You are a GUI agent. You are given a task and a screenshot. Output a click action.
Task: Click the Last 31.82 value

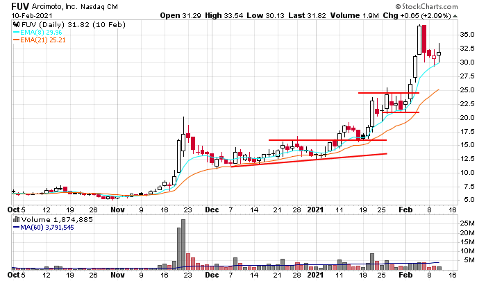point(307,15)
